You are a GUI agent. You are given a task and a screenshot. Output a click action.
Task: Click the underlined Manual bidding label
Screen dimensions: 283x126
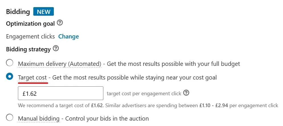click(x=39, y=119)
